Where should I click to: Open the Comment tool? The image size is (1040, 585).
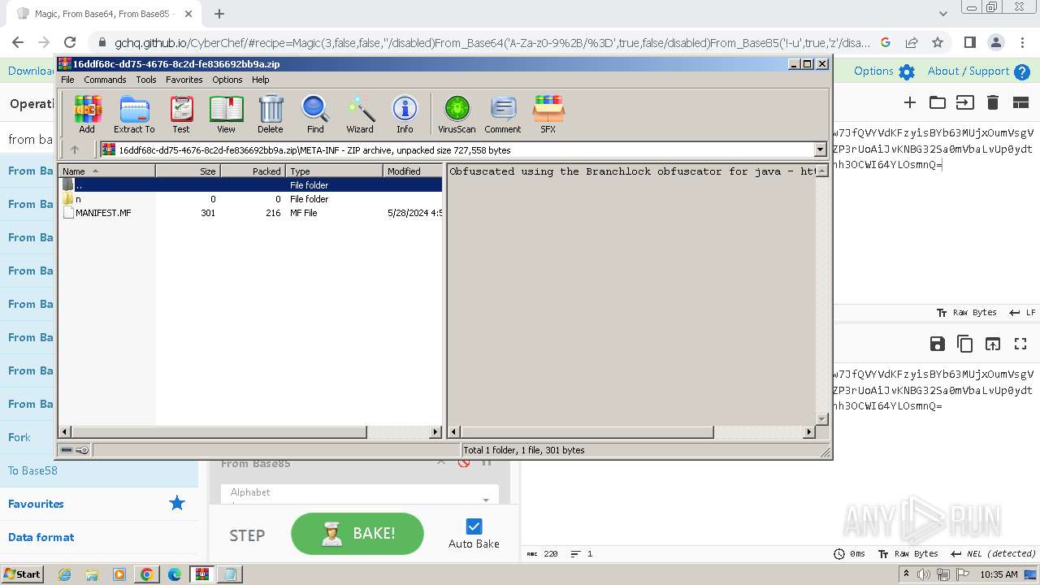pos(503,114)
